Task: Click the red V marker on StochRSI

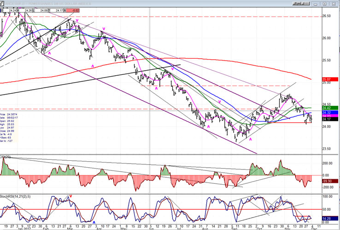Action: (70, 196)
